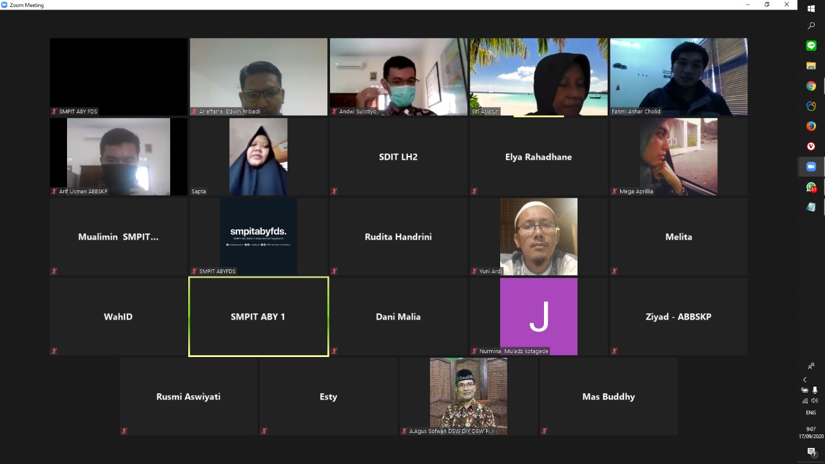825x464 pixels.
Task: Click the Zoom icon in the taskbar
Action: point(811,167)
